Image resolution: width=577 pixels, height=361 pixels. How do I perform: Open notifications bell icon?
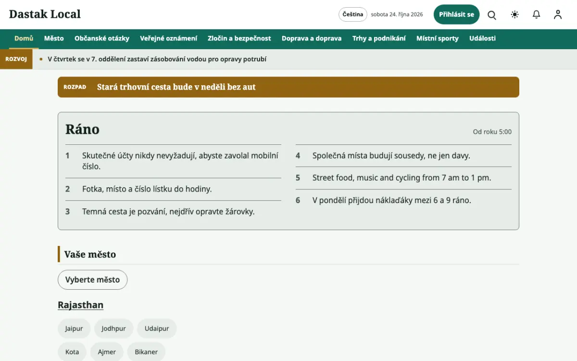point(537,14)
